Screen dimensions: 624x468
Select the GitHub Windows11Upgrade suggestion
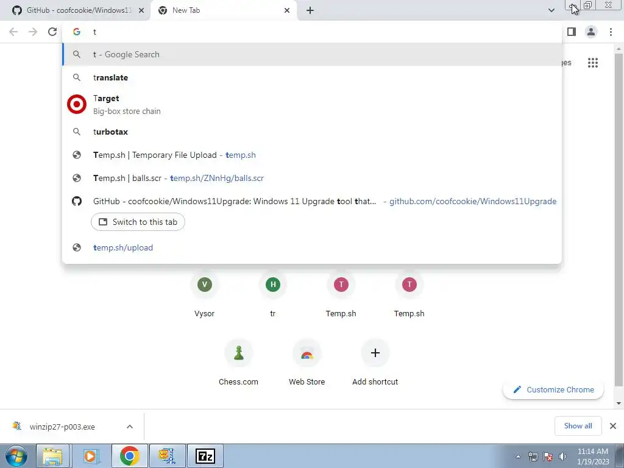312,201
